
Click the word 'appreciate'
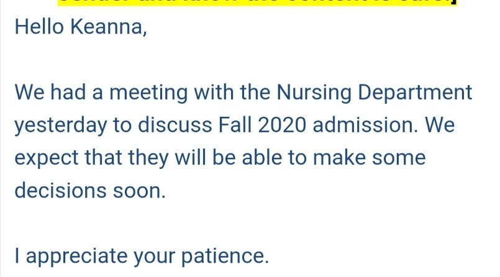click(76, 257)
